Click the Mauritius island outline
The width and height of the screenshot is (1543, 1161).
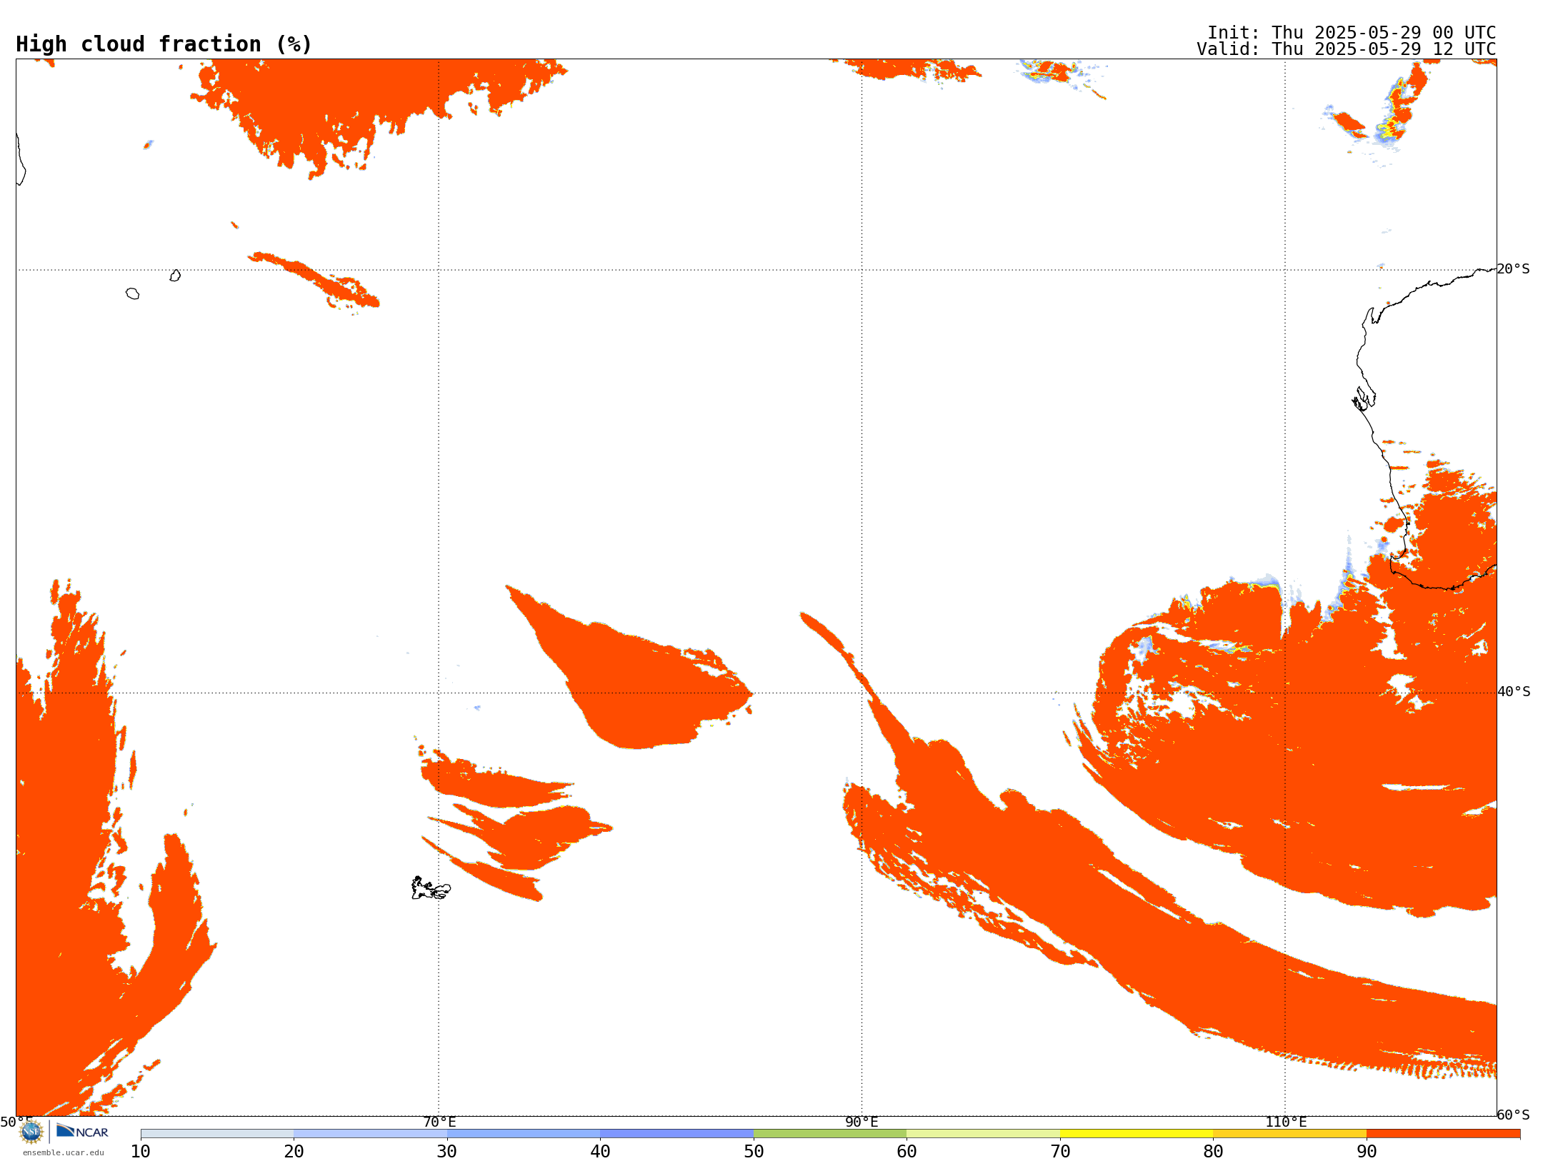pos(175,276)
